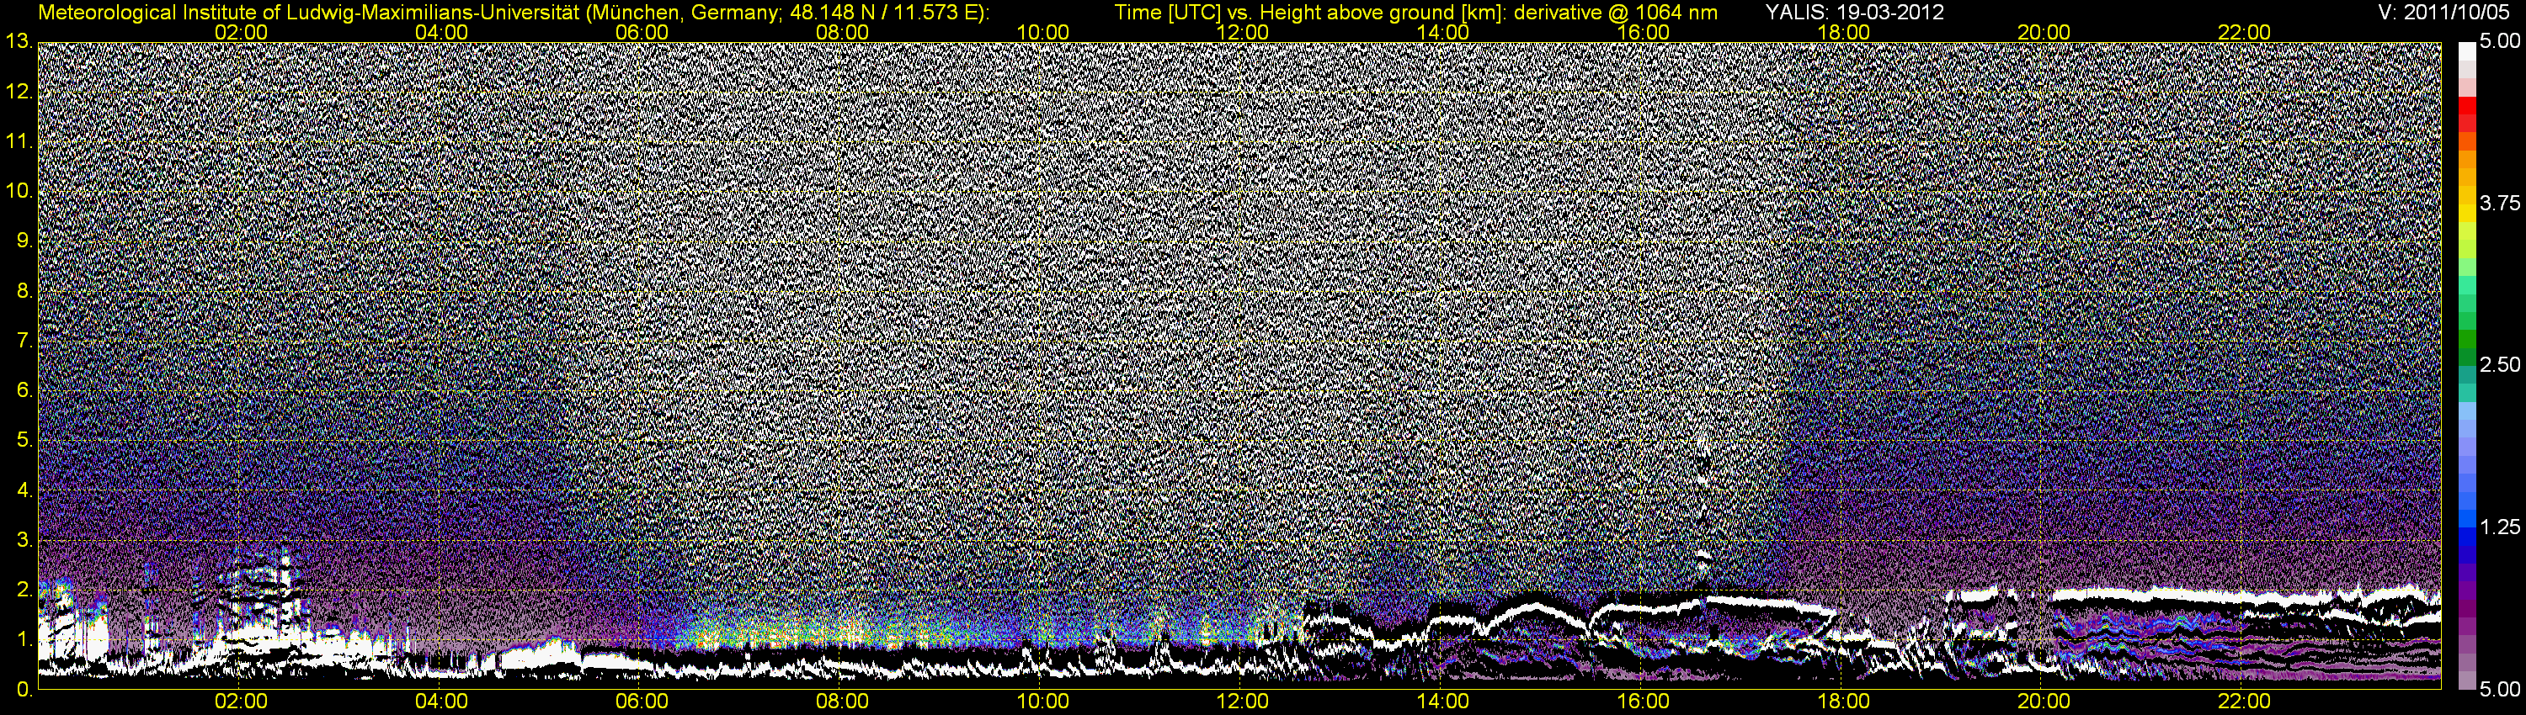
Task: Click the 3.75 colorbar label
Action: (x=2500, y=204)
